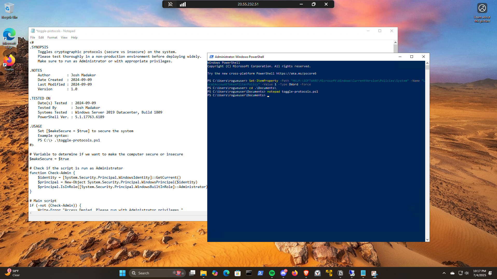Toggle Task View in the taskbar
Viewport: 497px width, 279px height.
(x=192, y=273)
